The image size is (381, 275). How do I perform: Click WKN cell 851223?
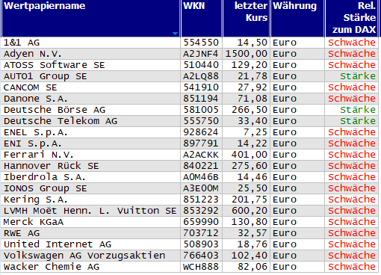tap(201, 200)
